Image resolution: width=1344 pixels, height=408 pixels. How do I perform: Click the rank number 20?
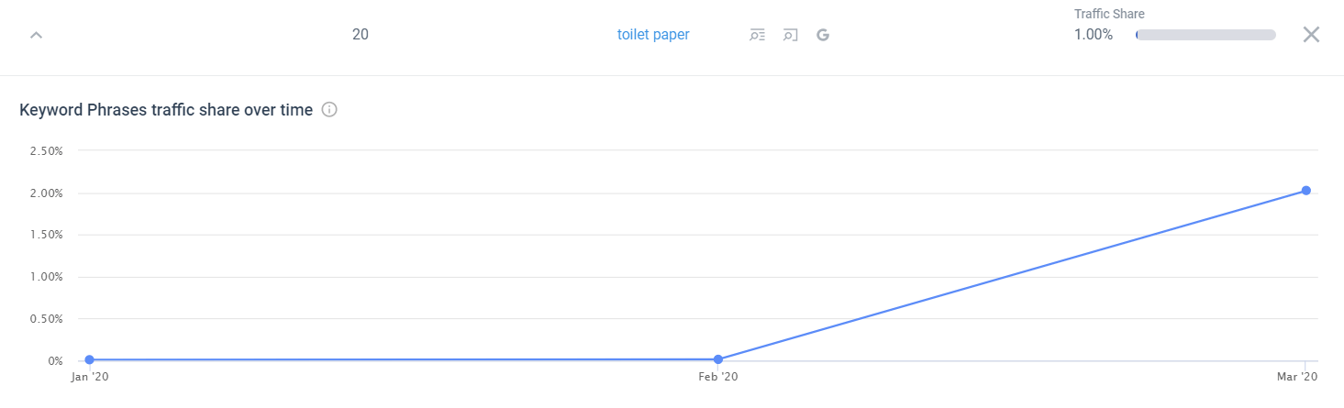click(361, 35)
